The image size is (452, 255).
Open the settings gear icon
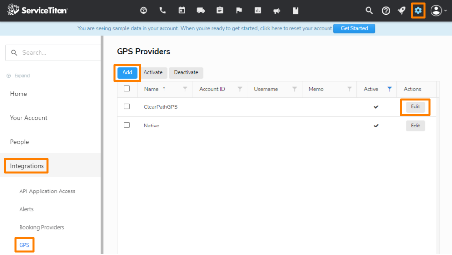pyautogui.click(x=418, y=11)
